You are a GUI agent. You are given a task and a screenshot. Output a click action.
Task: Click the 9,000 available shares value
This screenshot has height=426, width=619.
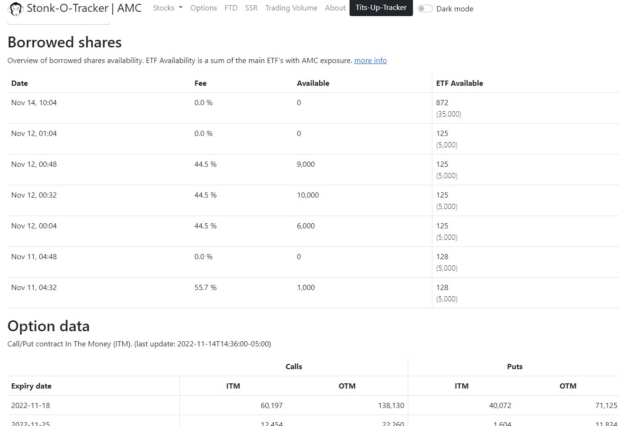pos(306,164)
